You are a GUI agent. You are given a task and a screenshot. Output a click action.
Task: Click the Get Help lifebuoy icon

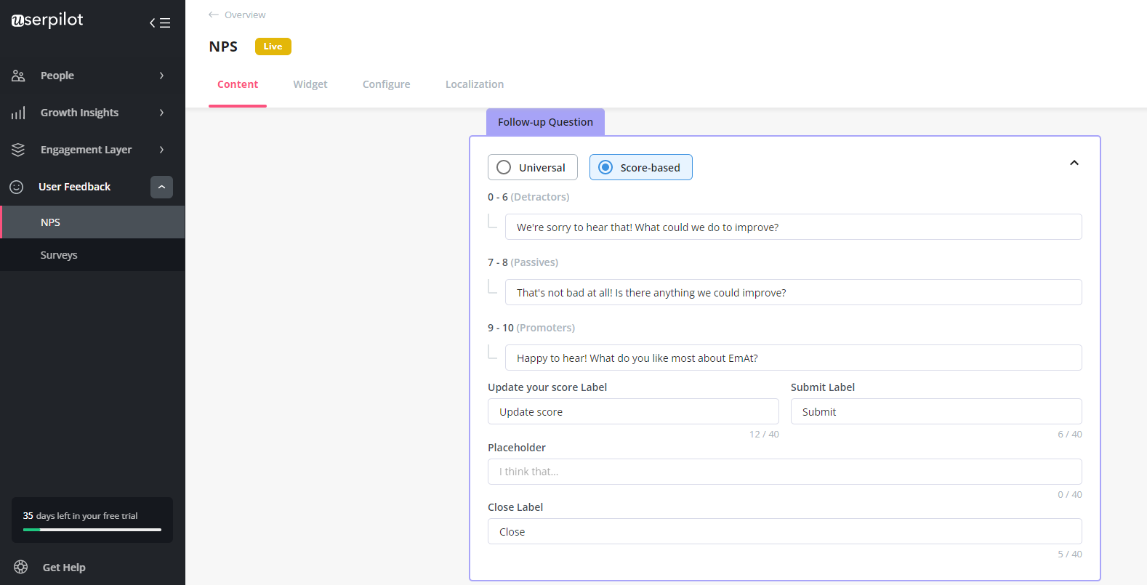pos(21,567)
